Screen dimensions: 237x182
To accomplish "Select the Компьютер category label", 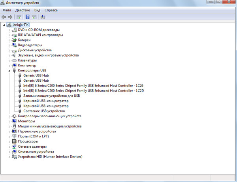I will click(x=27, y=66).
